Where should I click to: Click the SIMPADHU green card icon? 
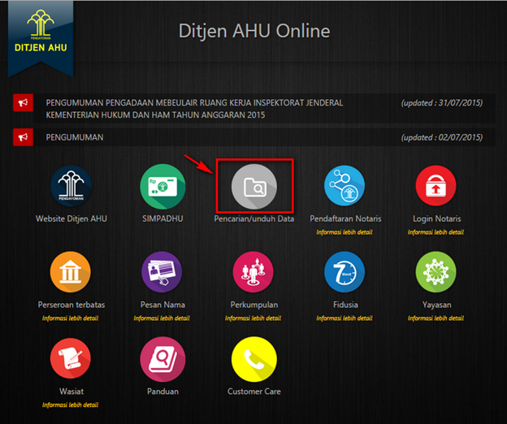[x=162, y=187]
